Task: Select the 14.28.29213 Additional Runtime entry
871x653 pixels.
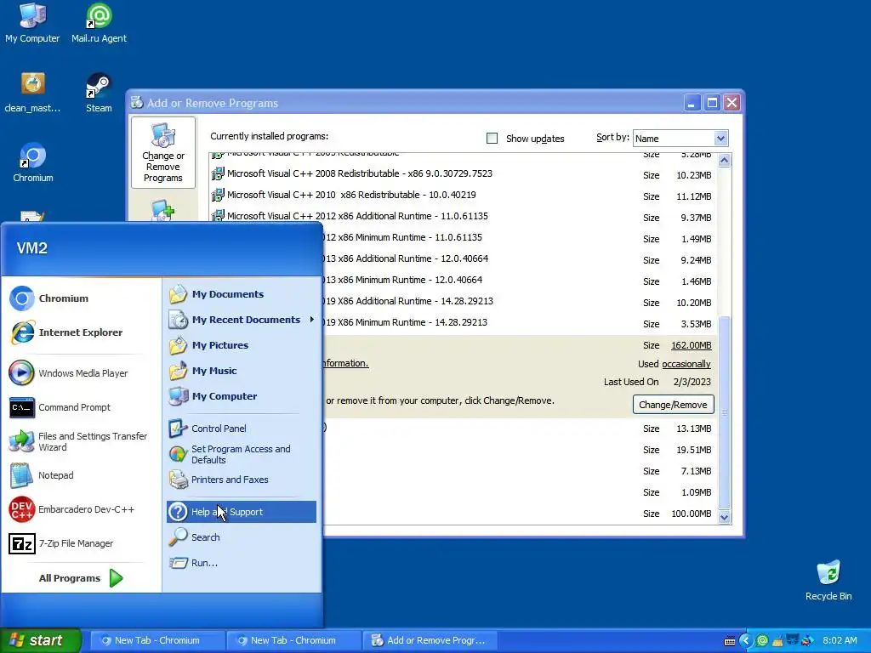Action: tap(520, 302)
